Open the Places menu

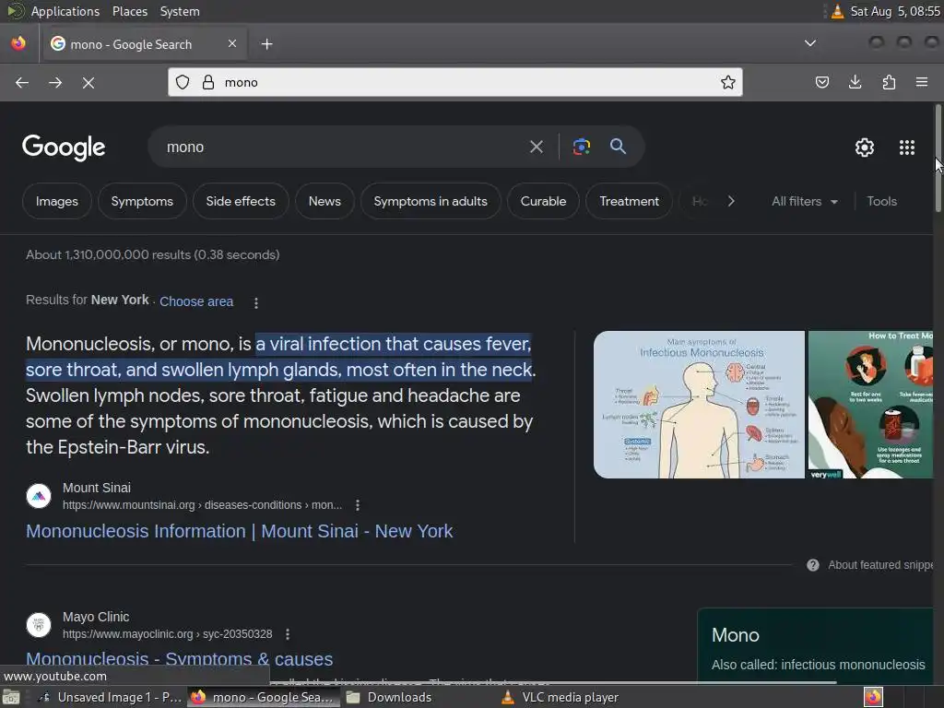[x=129, y=11]
